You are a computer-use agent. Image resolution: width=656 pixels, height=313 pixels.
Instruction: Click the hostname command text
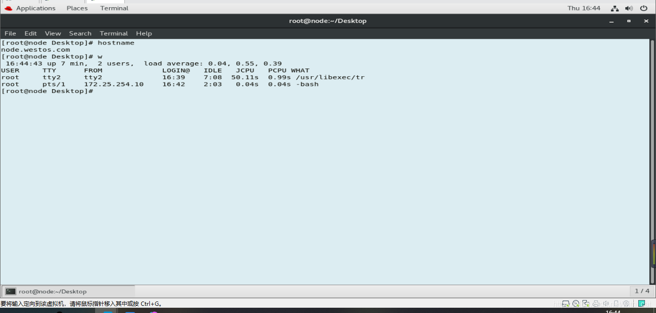pos(116,43)
